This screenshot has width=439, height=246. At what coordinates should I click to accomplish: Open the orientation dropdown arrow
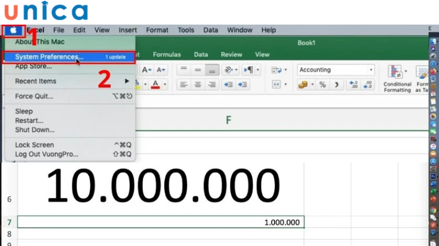pyautogui.click(x=237, y=70)
